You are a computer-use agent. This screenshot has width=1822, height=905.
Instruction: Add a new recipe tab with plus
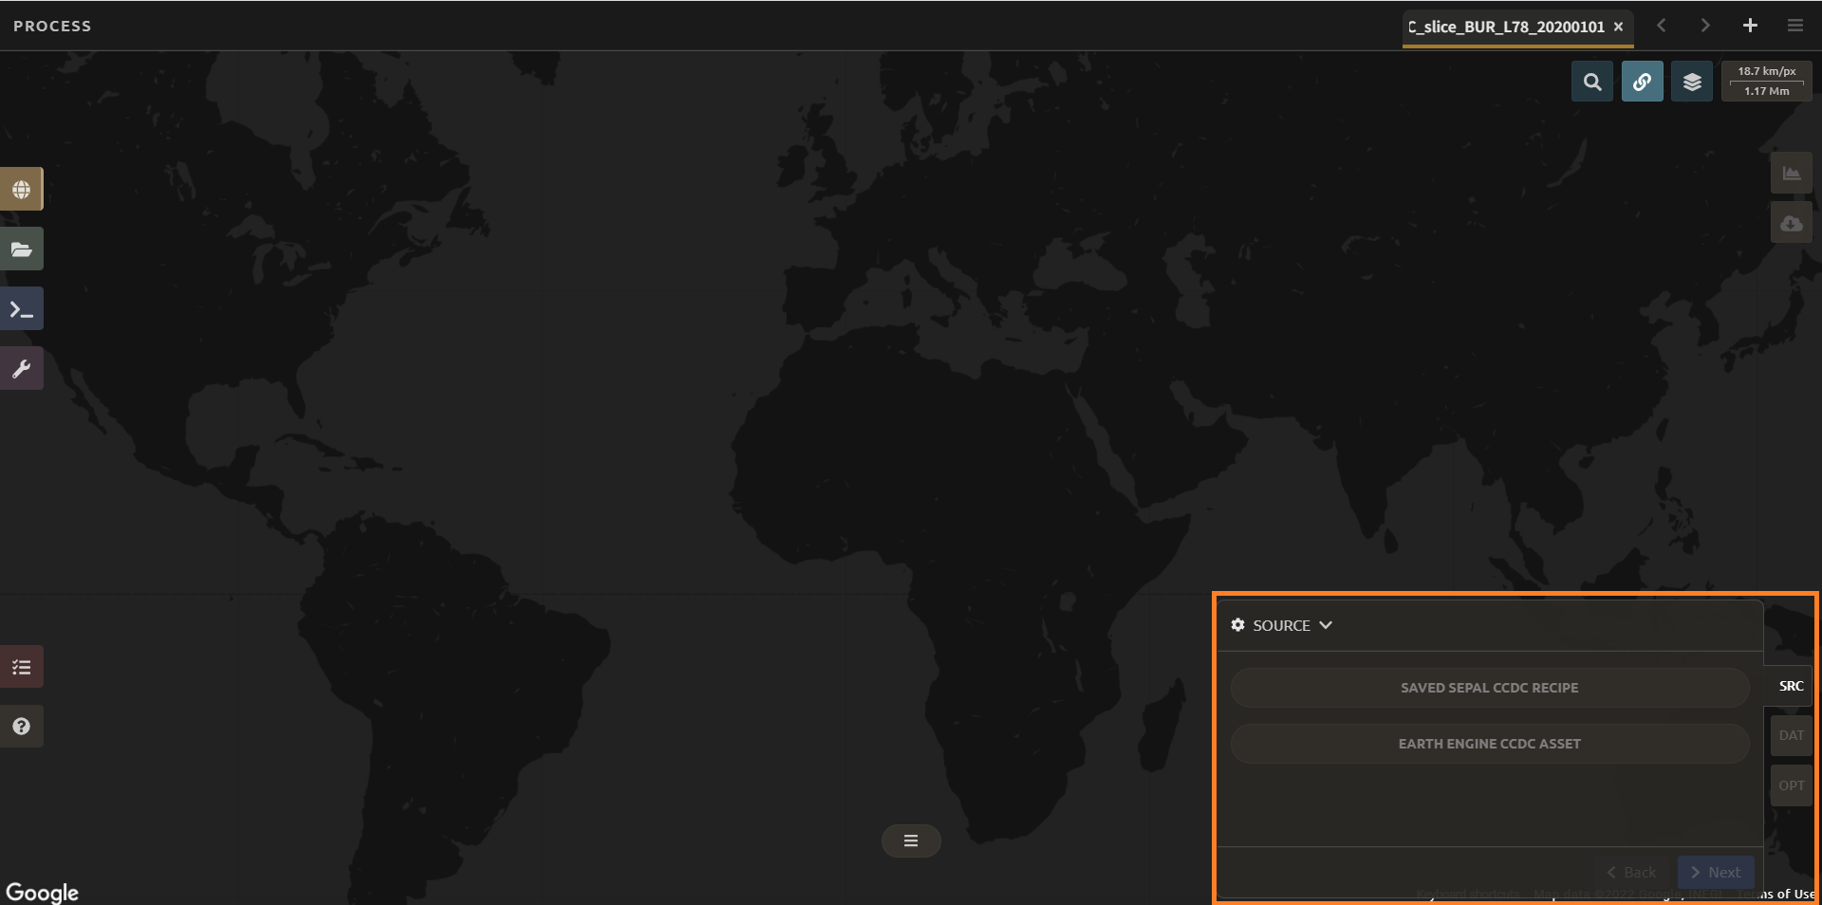point(1750,26)
